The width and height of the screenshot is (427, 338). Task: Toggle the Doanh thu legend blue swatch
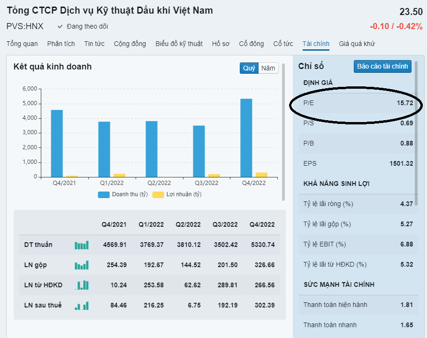(104, 194)
